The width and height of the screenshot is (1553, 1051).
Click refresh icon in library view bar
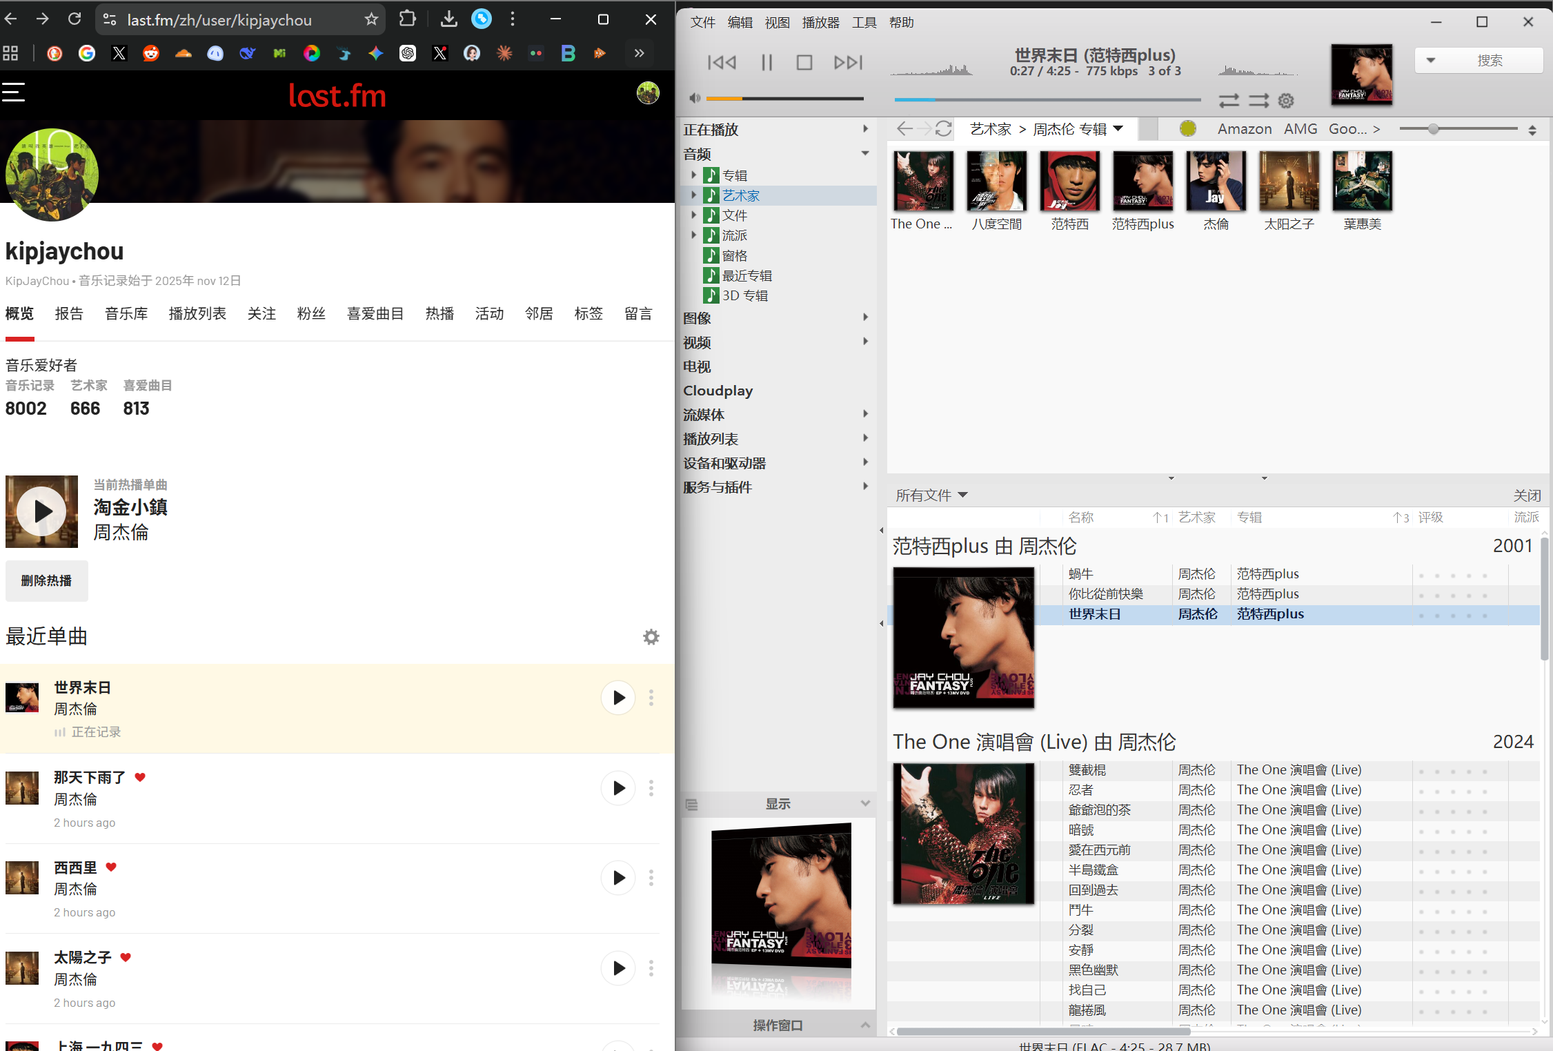[x=944, y=129]
